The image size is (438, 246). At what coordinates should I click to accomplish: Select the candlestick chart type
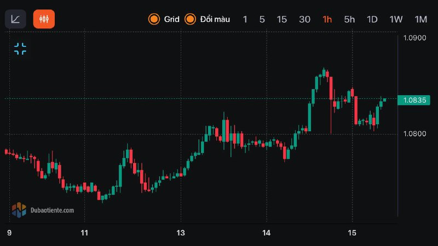(x=44, y=19)
